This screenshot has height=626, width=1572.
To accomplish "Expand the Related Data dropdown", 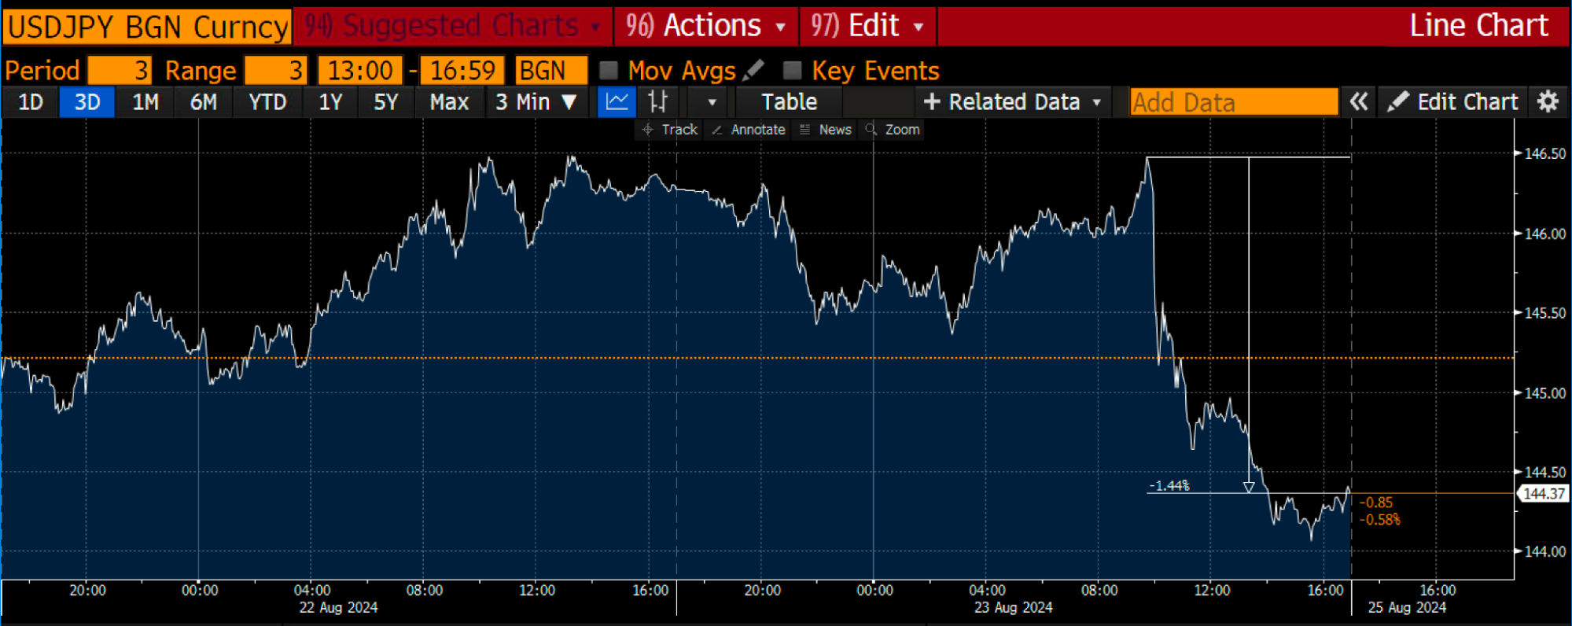I will click(x=1013, y=102).
